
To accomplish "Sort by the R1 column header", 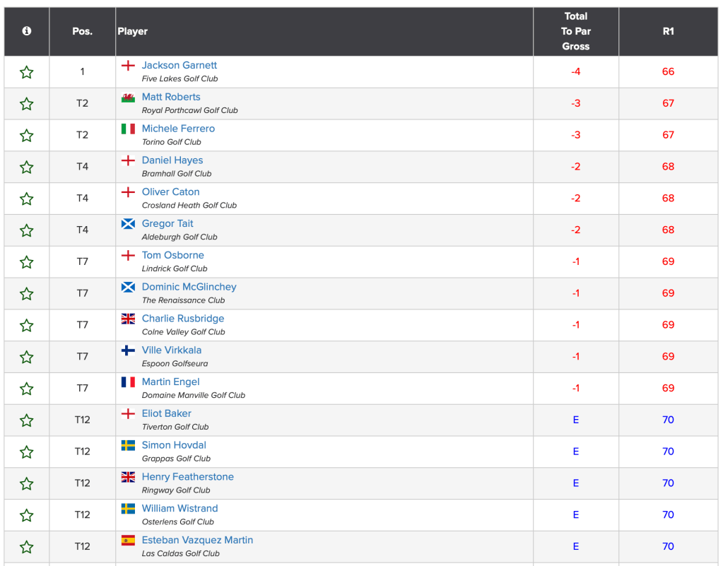I will point(668,31).
